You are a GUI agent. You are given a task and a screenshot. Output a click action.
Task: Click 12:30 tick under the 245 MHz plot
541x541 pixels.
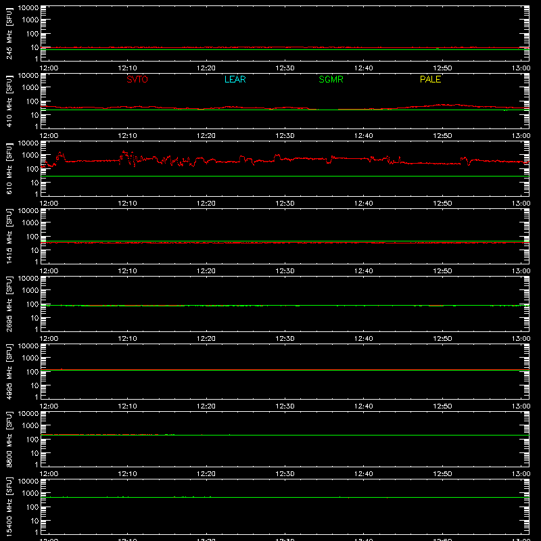click(x=285, y=68)
